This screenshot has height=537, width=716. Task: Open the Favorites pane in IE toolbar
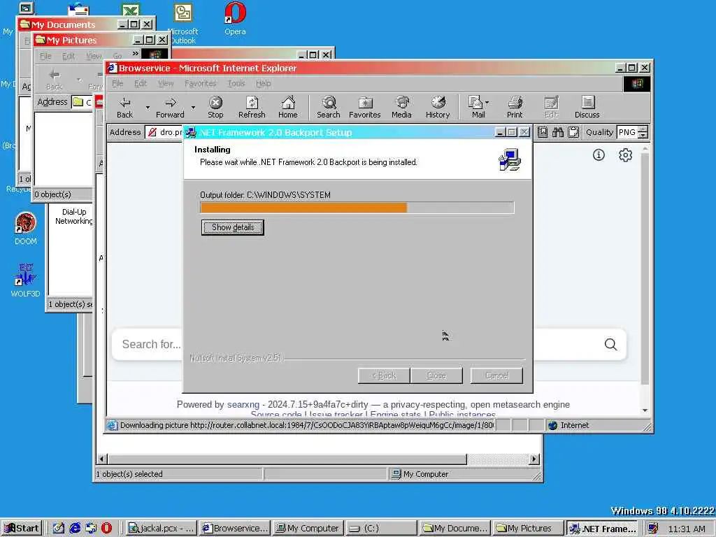click(x=364, y=107)
